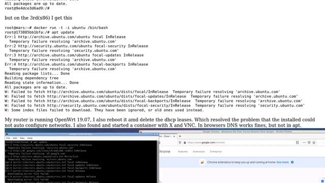Click the 'Err:3' focal-updates InRelease line

pyautogui.click(x=74, y=55)
